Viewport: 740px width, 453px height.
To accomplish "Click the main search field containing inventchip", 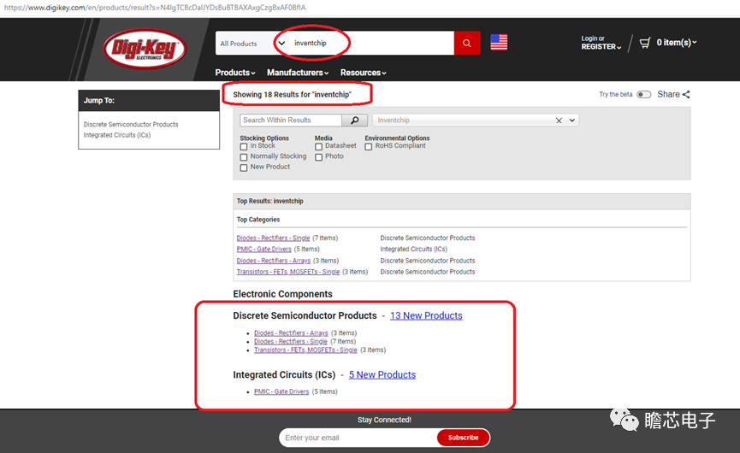I will (x=372, y=43).
